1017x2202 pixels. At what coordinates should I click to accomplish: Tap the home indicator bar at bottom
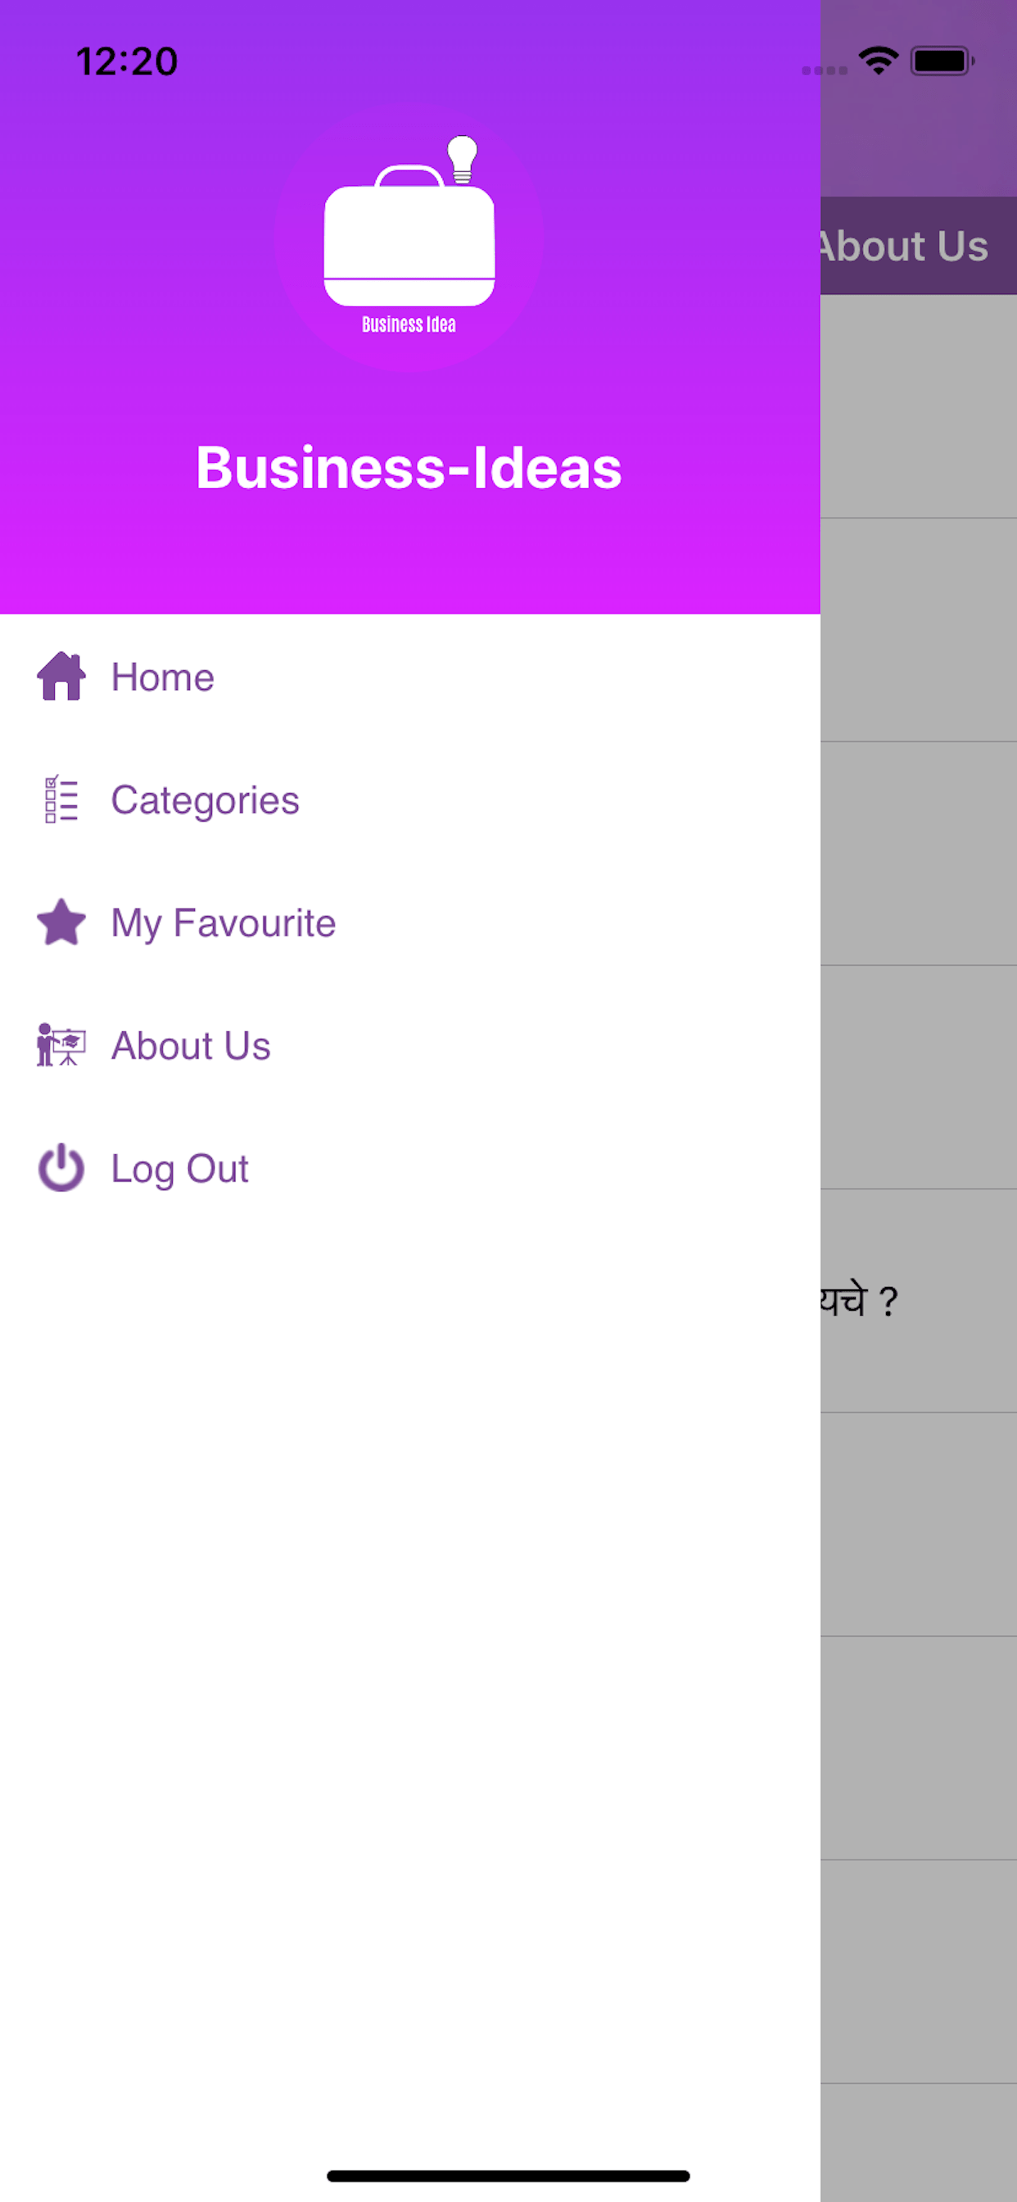508,2176
